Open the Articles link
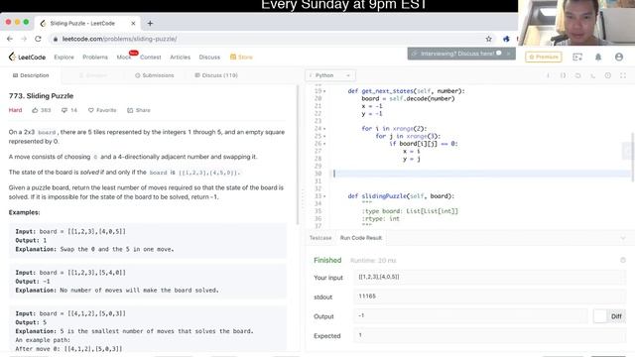Image resolution: width=635 pixels, height=357 pixels. click(181, 58)
